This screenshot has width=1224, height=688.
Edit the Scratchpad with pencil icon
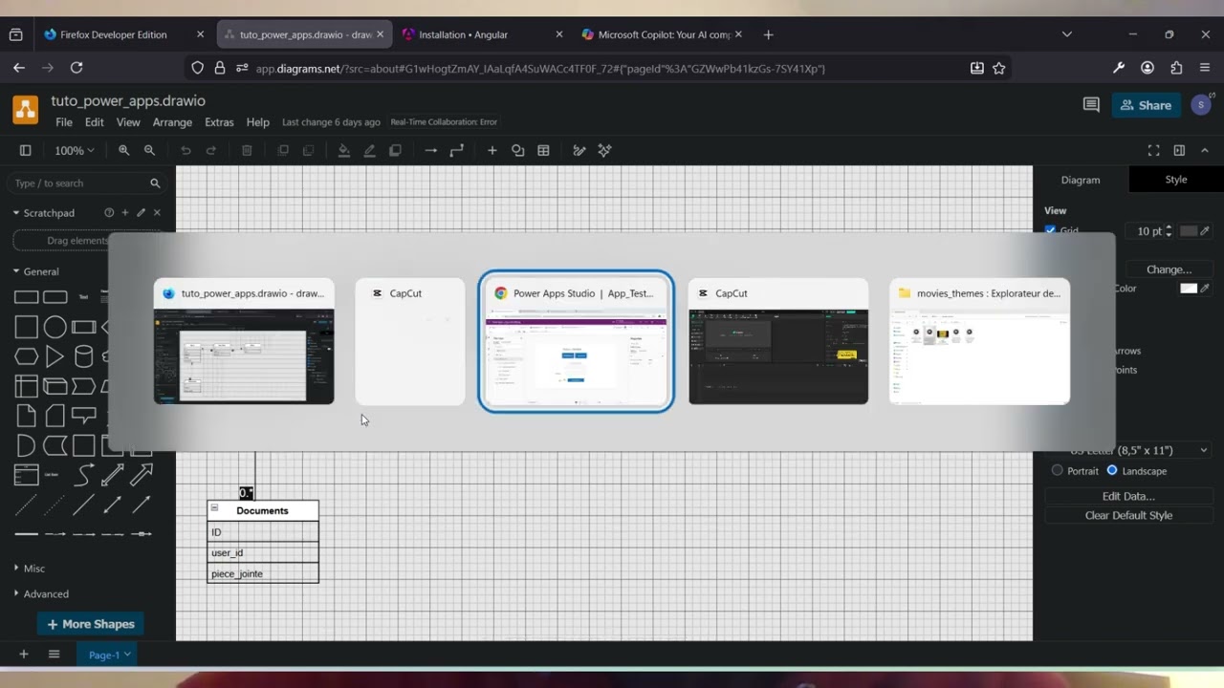point(141,212)
